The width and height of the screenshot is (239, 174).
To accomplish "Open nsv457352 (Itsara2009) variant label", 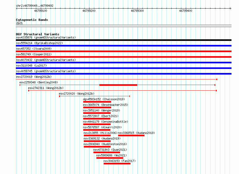I will pos(34,49).
